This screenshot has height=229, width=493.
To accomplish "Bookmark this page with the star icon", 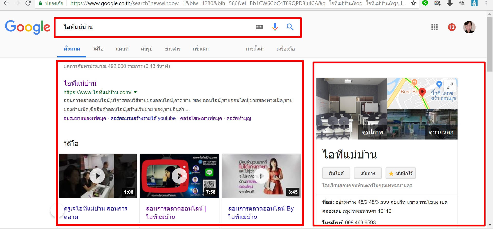I will tap(414, 3).
